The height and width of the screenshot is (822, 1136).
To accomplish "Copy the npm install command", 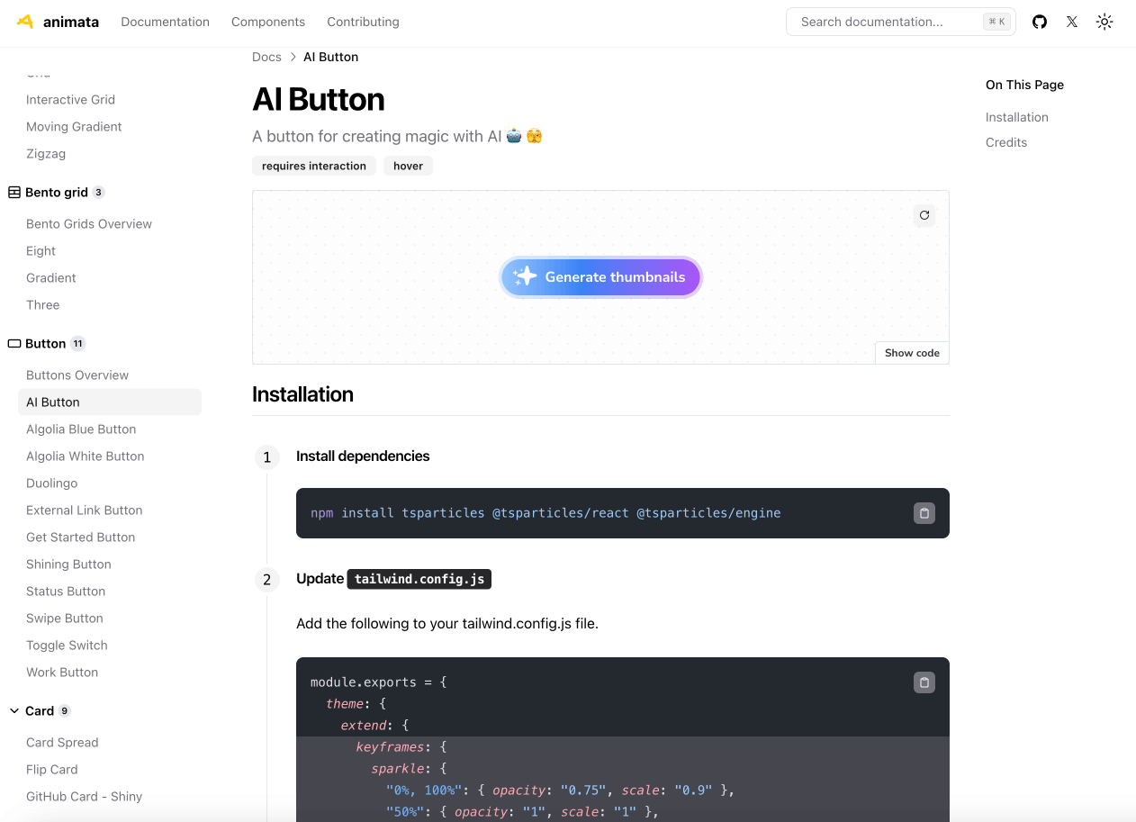I will coord(924,513).
